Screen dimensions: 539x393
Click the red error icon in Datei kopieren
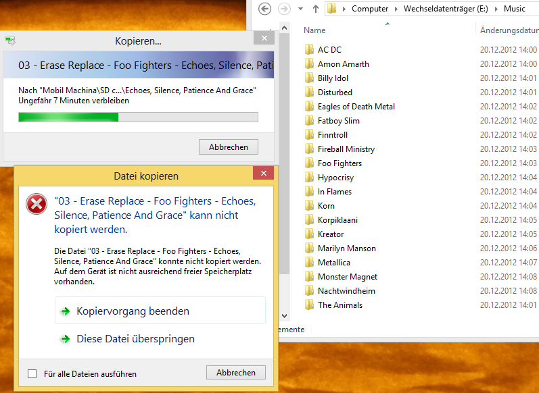pyautogui.click(x=37, y=204)
